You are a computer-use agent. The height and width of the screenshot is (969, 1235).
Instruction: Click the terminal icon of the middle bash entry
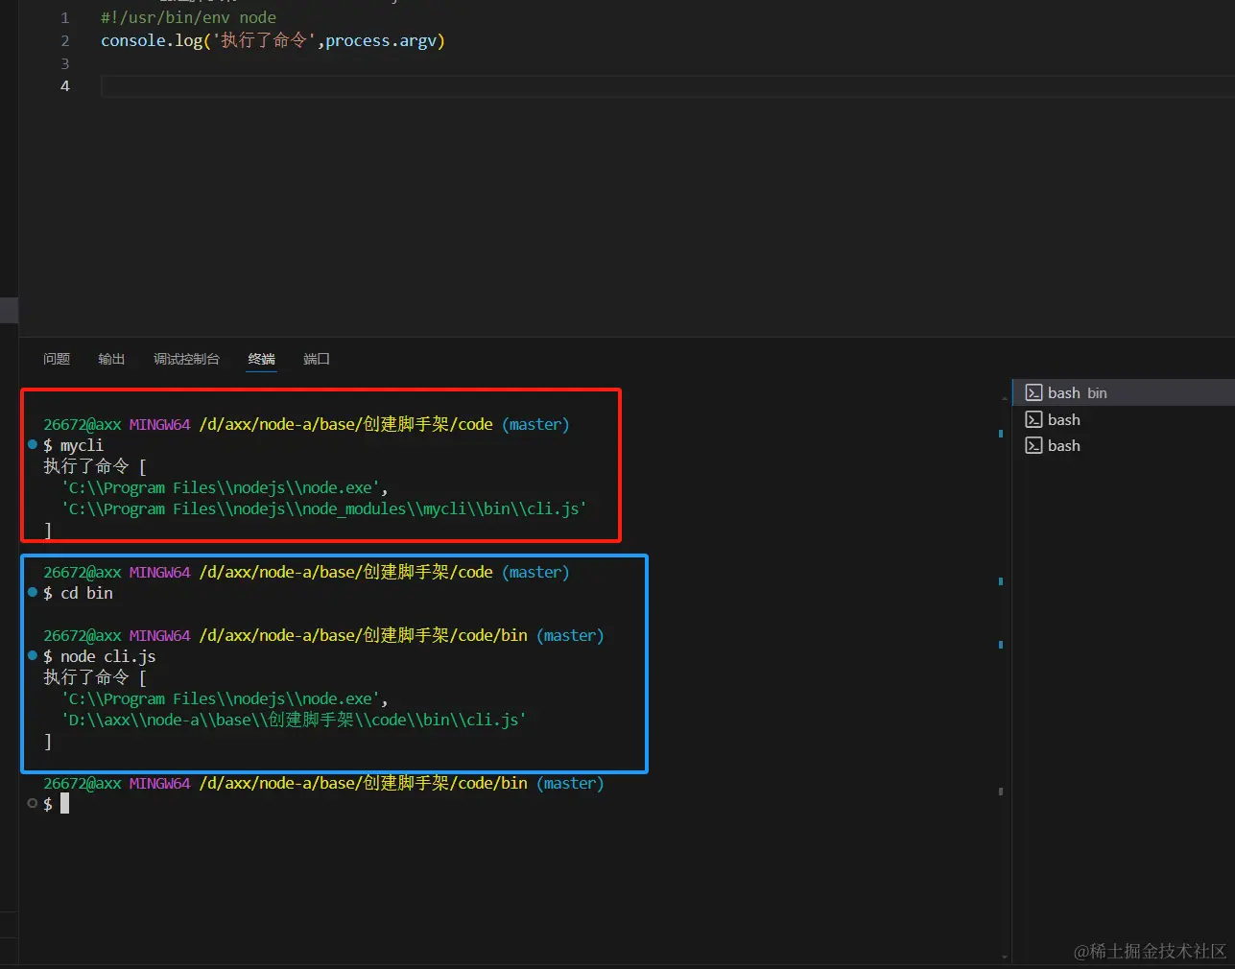(x=1033, y=420)
